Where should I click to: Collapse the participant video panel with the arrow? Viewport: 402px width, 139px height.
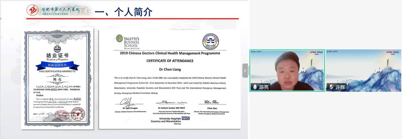(x=245, y=71)
